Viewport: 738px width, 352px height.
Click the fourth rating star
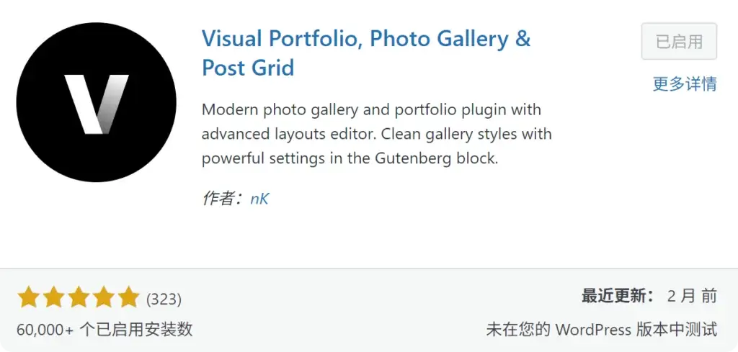tap(103, 297)
